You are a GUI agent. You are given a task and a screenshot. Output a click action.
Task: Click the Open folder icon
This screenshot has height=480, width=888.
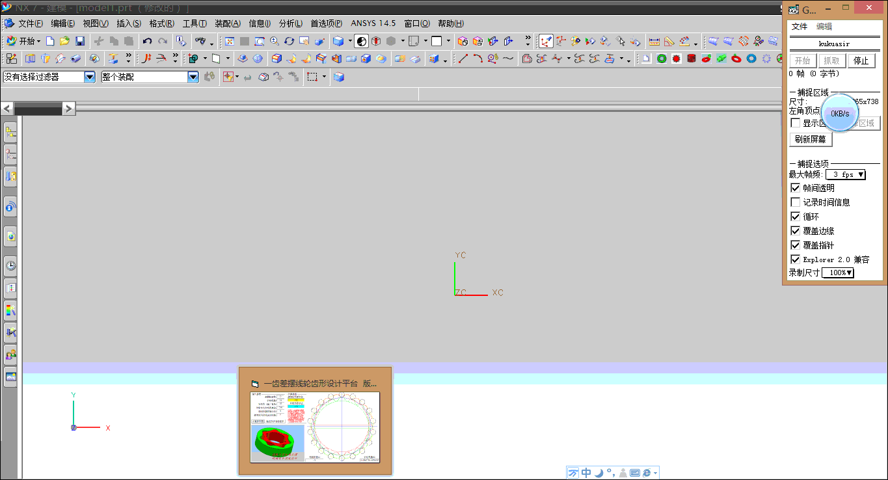click(x=64, y=41)
